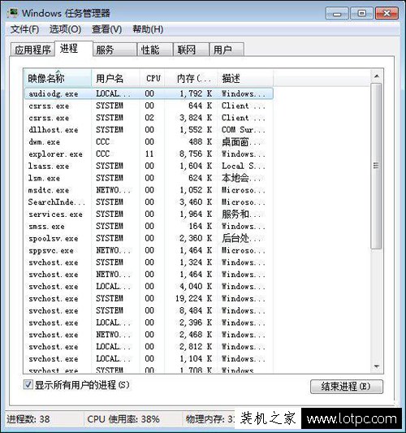This screenshot has width=406, height=433.
Task: Select svchost.exe using 2,812 K memory
Action: click(149, 347)
